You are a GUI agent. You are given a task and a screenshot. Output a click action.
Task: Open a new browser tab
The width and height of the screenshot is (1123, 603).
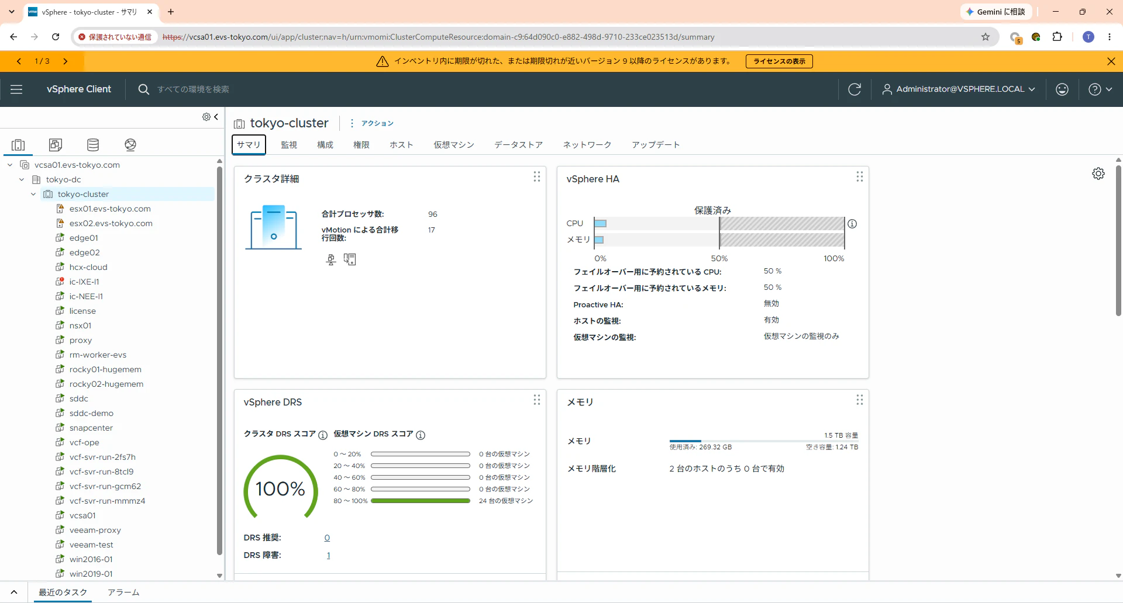tap(171, 12)
